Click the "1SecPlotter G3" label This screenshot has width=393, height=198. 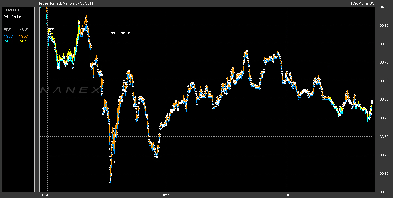(362, 3)
